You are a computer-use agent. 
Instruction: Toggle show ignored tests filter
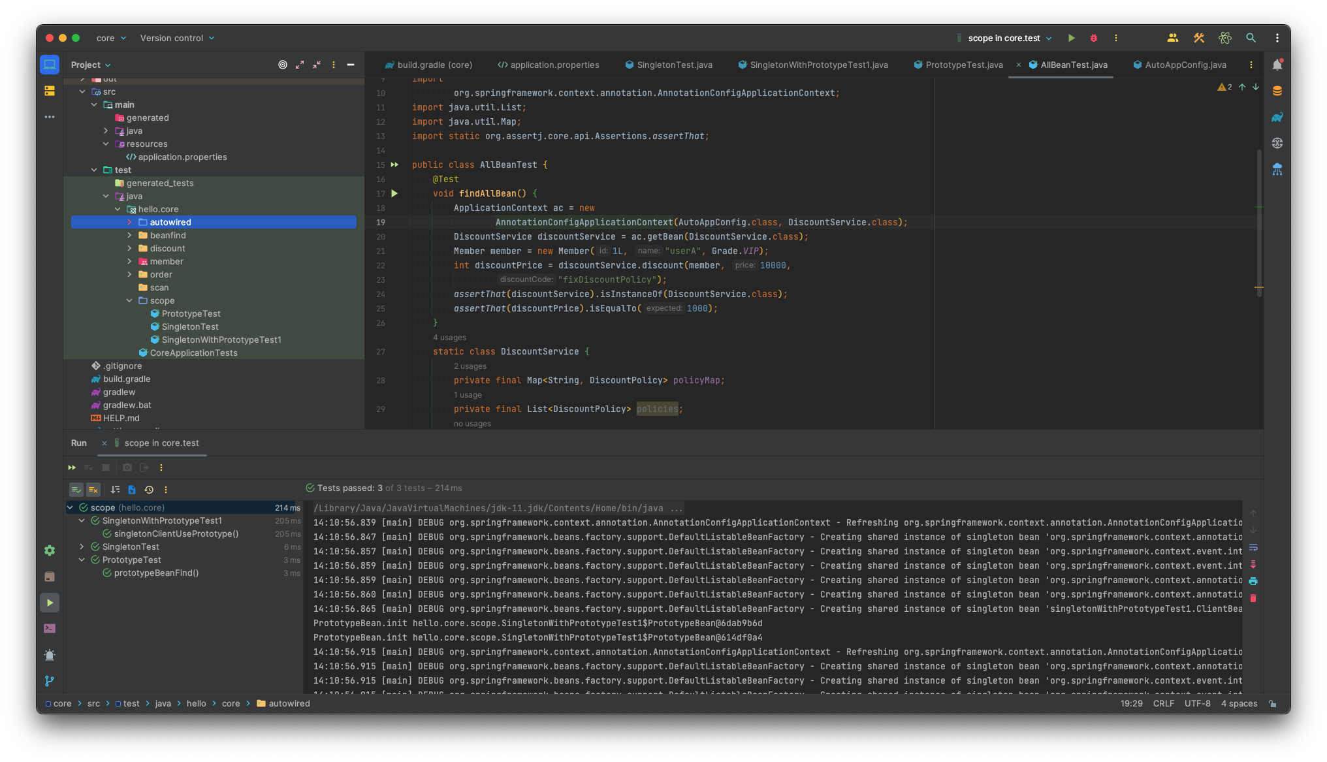pos(93,490)
